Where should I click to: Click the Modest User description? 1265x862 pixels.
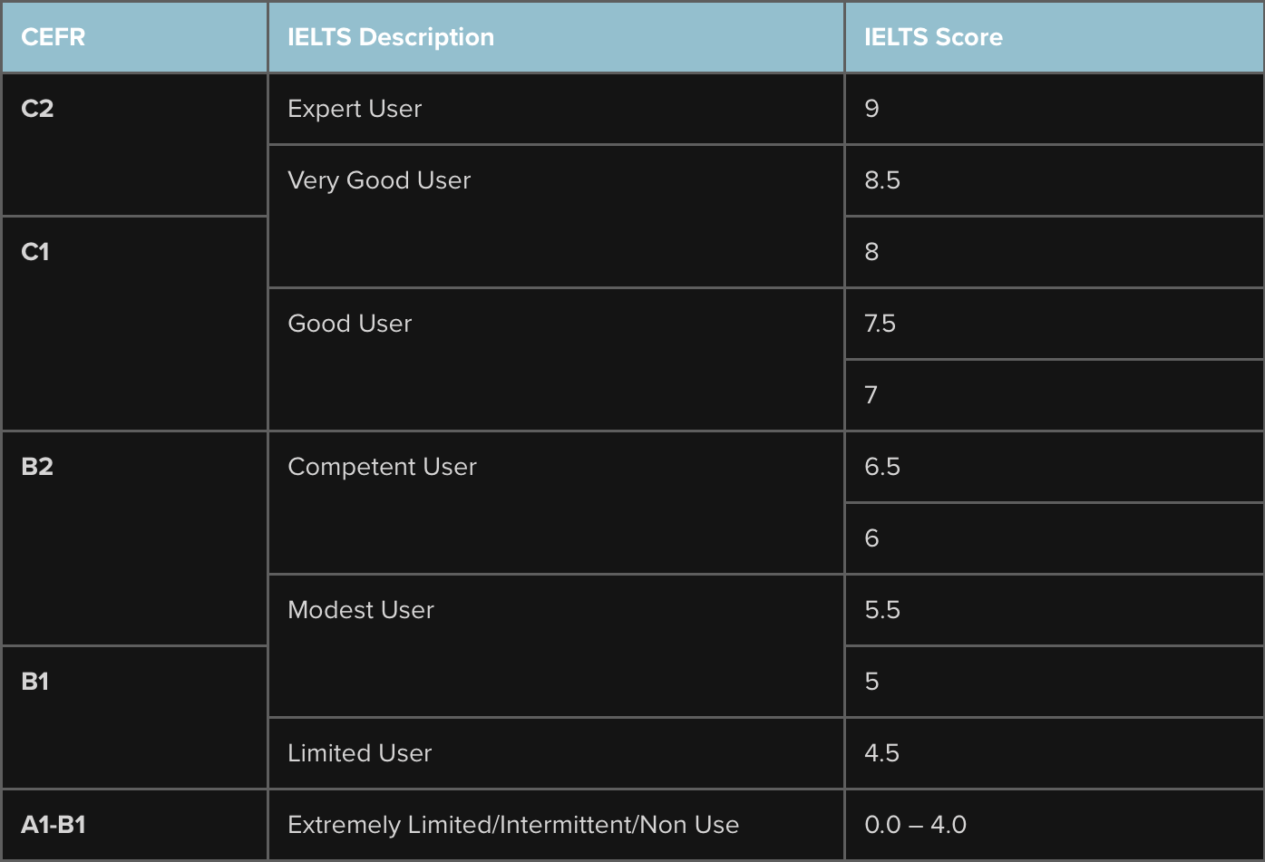click(x=556, y=646)
